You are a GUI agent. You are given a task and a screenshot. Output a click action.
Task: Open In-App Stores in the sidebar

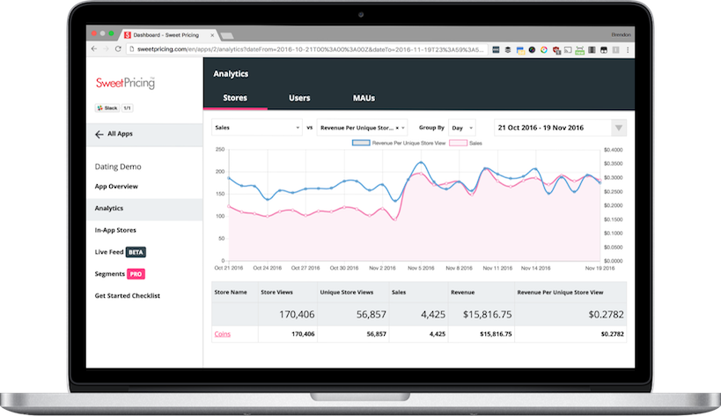[x=115, y=230]
